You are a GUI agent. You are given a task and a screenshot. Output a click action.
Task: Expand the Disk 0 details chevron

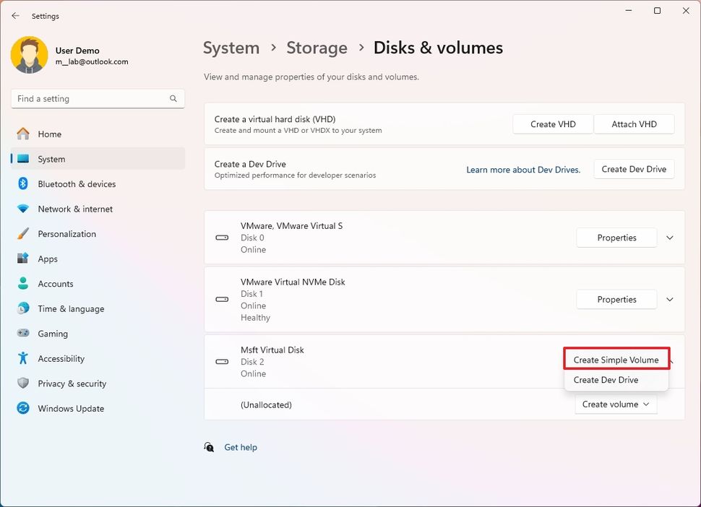(x=669, y=238)
